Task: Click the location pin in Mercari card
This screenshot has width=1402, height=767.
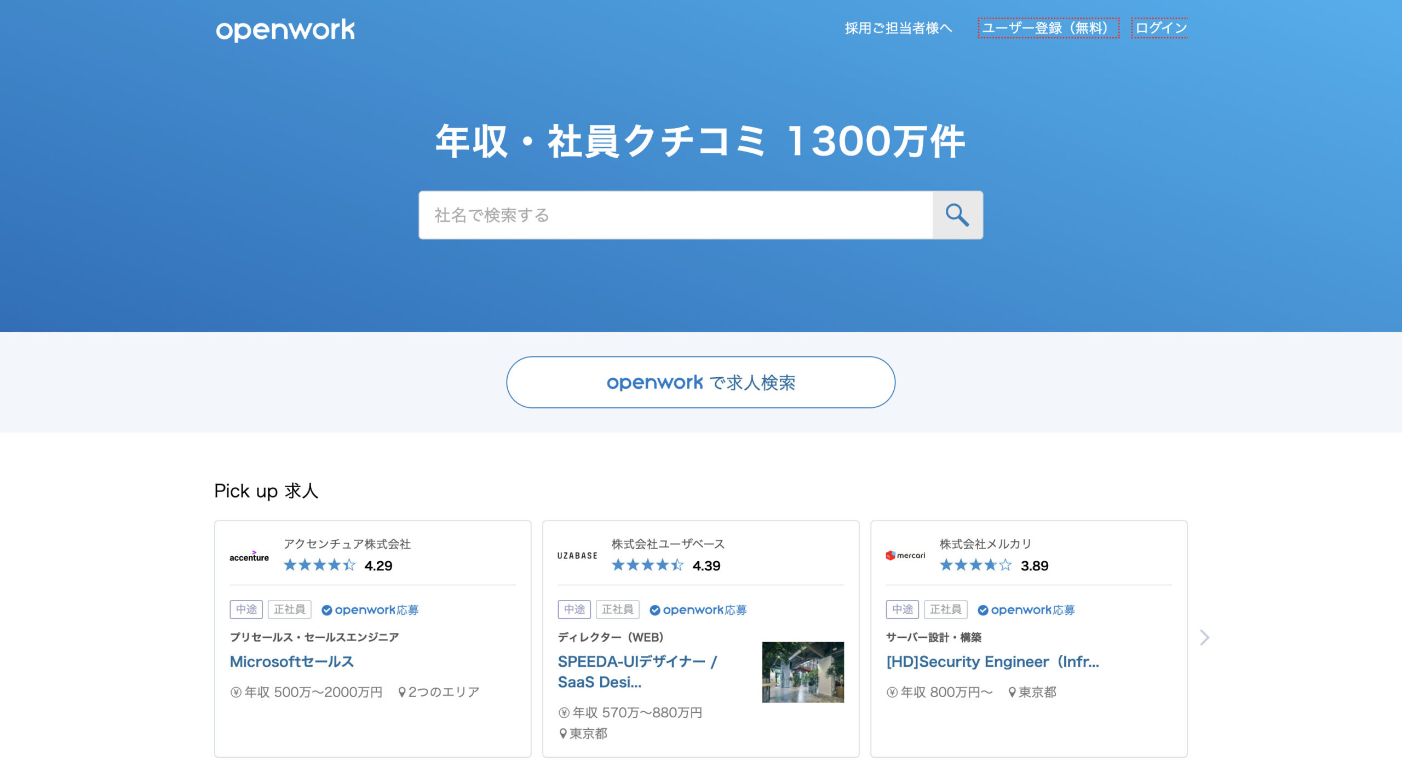Action: click(1012, 693)
